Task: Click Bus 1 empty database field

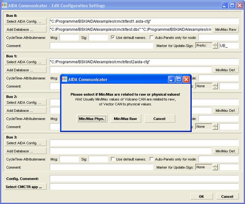Action: point(131,70)
